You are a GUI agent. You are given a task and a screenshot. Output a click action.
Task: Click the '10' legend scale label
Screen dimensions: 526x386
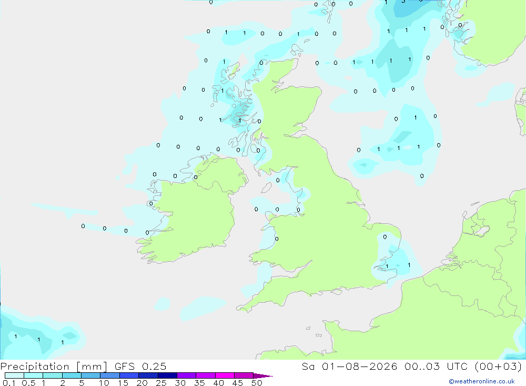click(x=104, y=383)
